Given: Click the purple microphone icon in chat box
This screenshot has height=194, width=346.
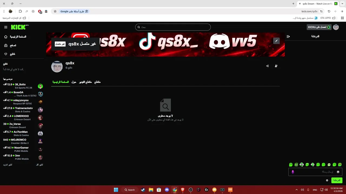Looking at the screenshot, I should (x=293, y=172).
